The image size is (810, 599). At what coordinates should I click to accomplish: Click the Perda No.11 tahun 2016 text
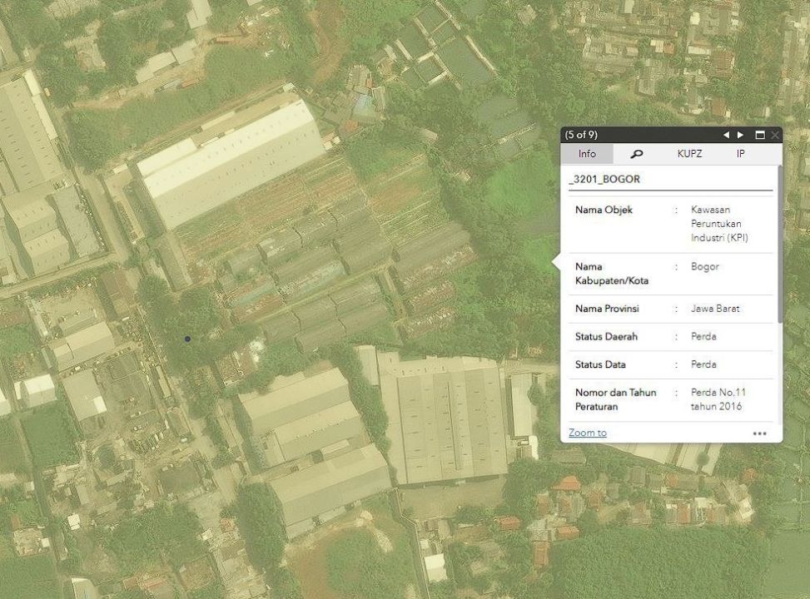pyautogui.click(x=716, y=399)
